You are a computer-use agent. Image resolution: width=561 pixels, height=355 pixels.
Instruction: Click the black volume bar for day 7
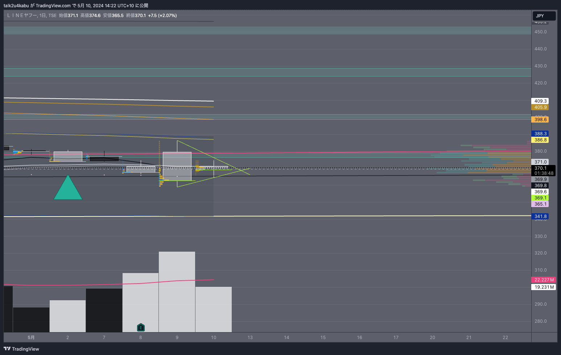[x=104, y=310]
